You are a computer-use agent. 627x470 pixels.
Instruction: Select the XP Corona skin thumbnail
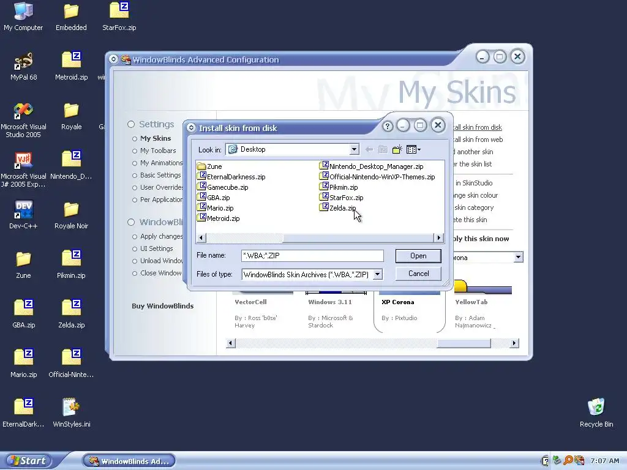click(x=410, y=310)
